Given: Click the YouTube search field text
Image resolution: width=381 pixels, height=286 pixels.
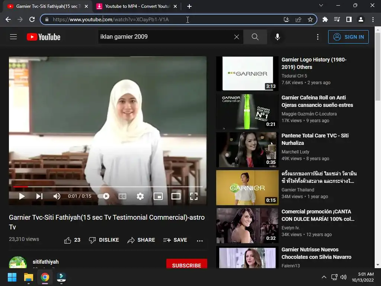Looking at the screenshot, I should 124,37.
